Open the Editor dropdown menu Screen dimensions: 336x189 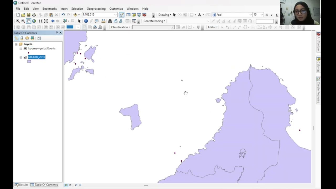click(213, 27)
